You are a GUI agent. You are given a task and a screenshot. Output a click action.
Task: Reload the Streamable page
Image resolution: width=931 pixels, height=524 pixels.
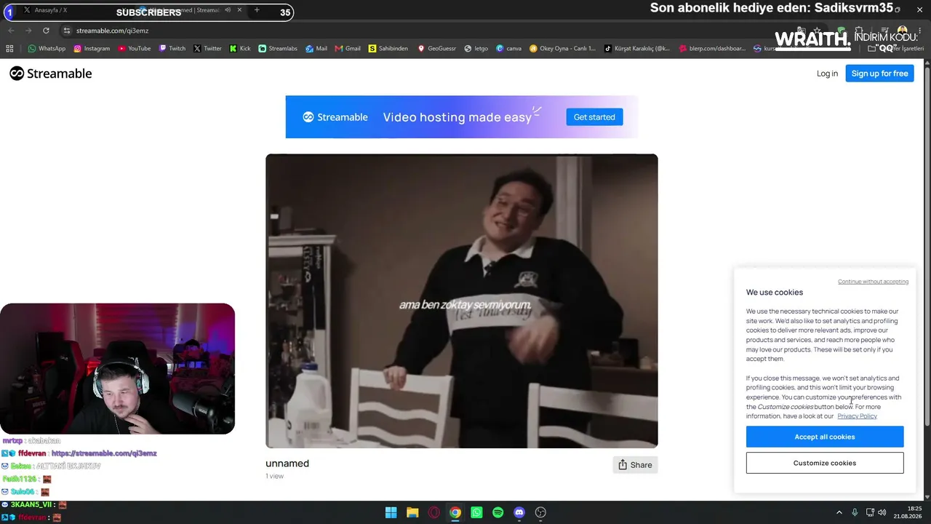46,31
